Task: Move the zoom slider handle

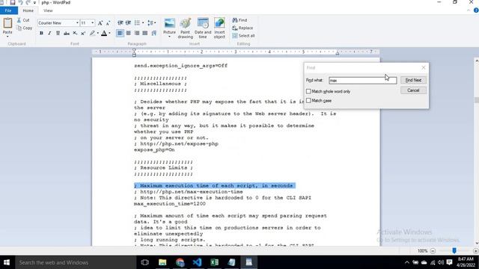Action: [454, 251]
